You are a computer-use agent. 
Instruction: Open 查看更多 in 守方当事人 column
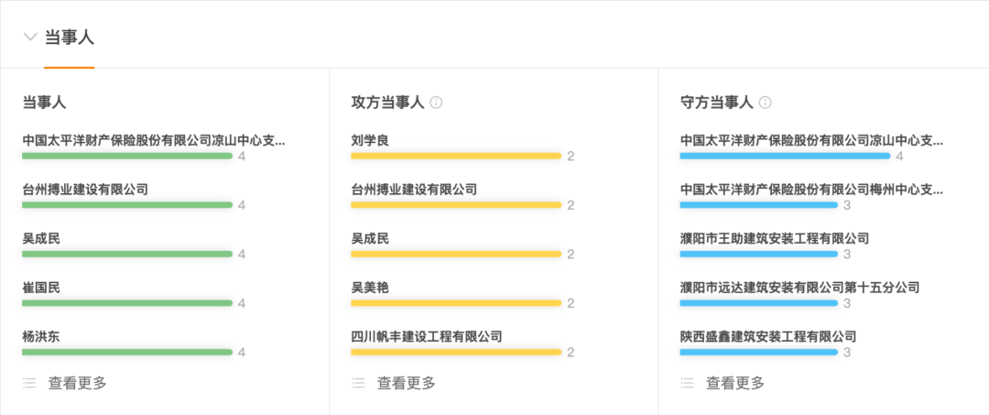point(735,383)
